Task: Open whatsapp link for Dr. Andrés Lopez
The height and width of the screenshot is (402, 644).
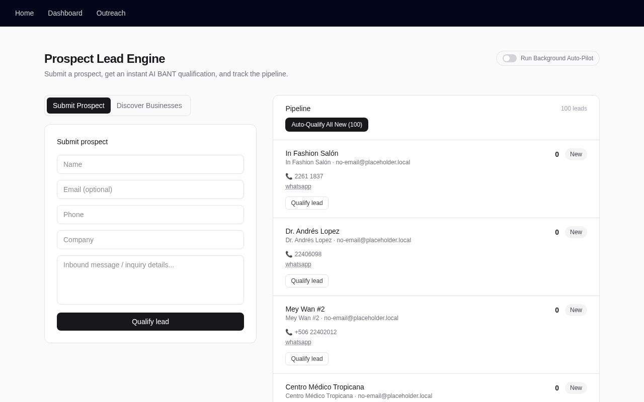Action: [x=298, y=264]
